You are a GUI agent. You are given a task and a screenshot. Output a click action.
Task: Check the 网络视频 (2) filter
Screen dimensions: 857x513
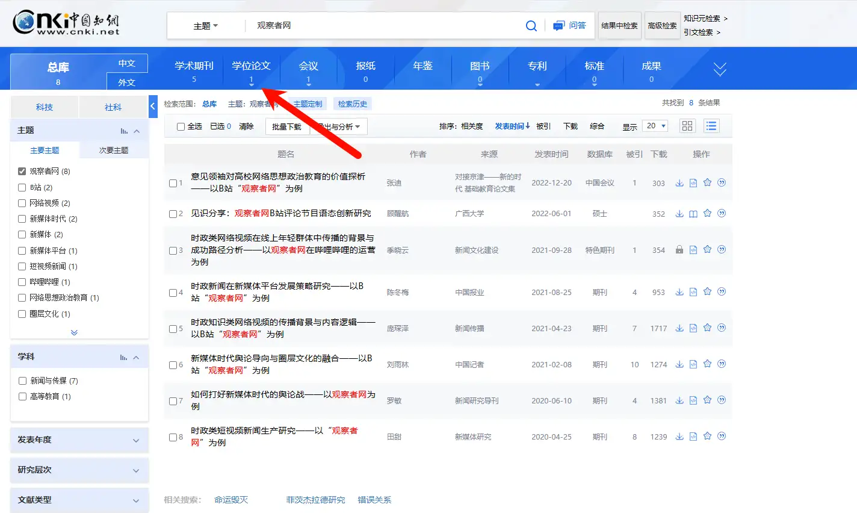(22, 203)
